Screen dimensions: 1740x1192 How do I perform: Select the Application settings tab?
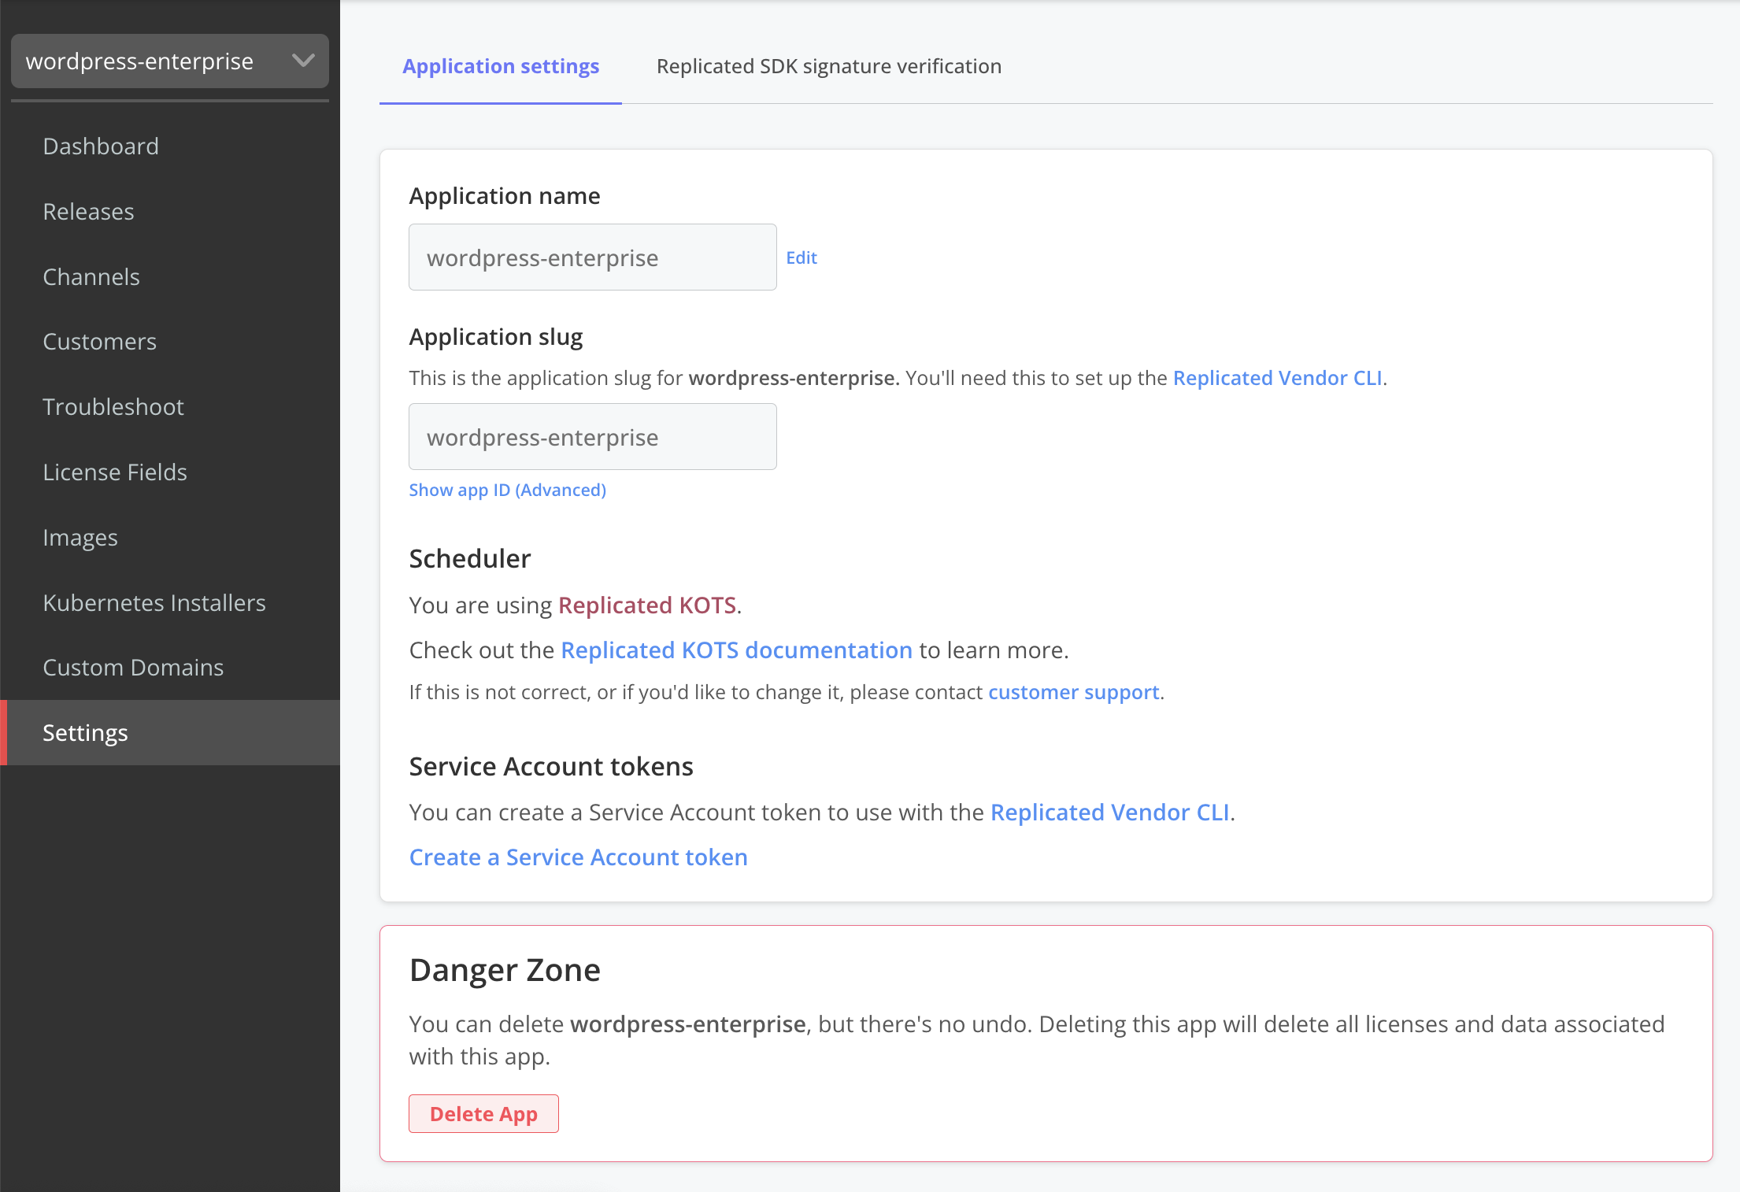(502, 66)
